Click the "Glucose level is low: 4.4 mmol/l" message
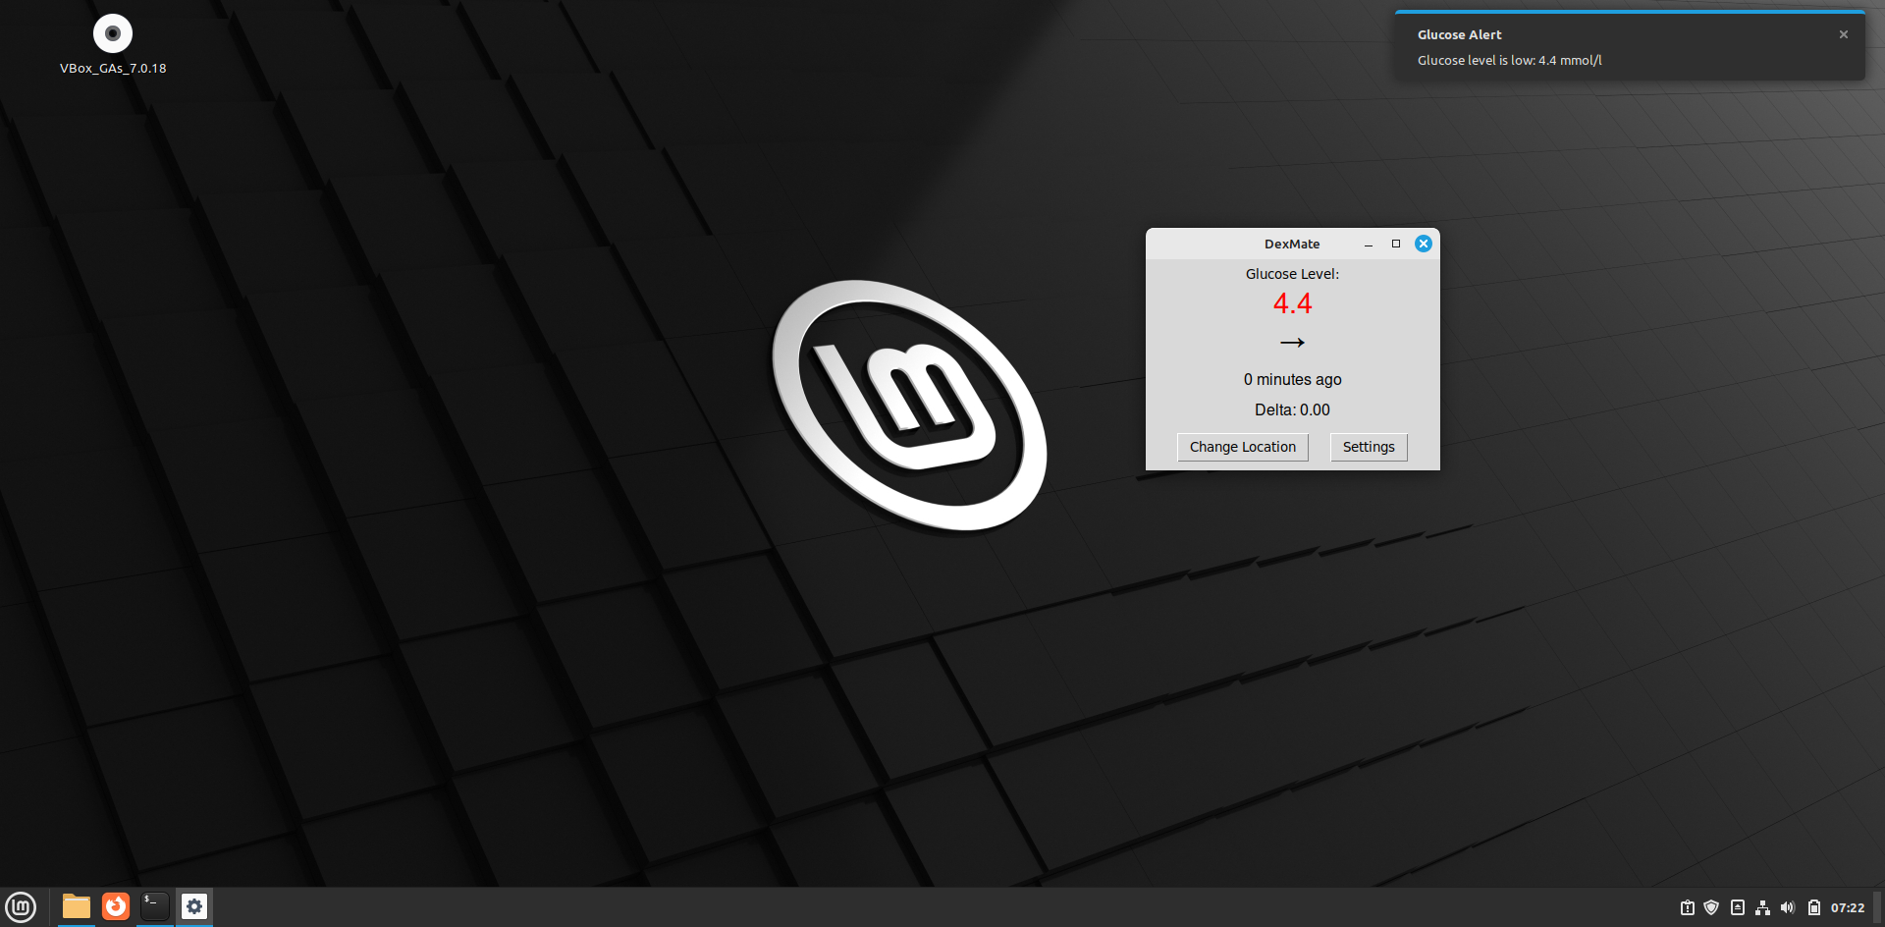The height and width of the screenshot is (927, 1885). click(x=1509, y=60)
